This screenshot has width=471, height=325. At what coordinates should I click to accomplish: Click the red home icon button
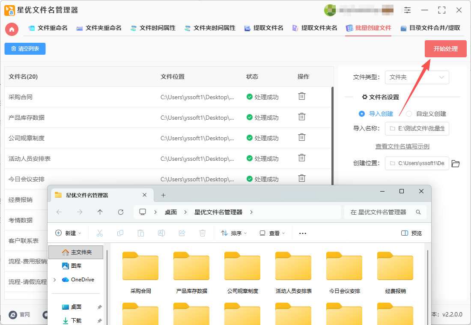click(x=12, y=29)
